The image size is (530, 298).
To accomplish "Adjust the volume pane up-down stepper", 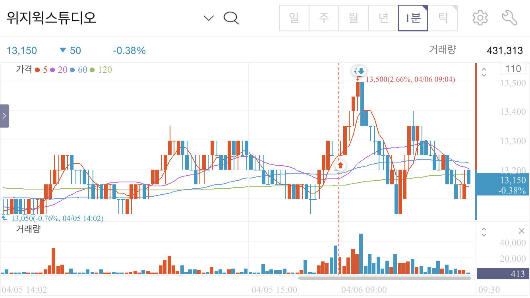I will pyautogui.click(x=484, y=232).
